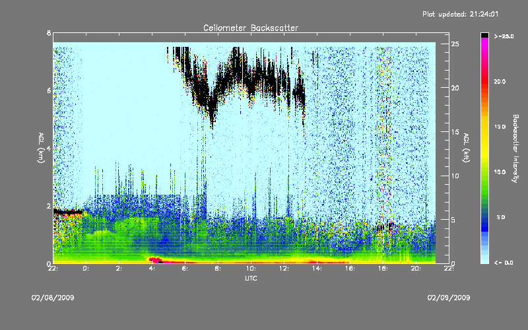Click the 20 kft tick label on right axis
Image resolution: width=528 pixels, height=330 pixels.
coord(455,88)
